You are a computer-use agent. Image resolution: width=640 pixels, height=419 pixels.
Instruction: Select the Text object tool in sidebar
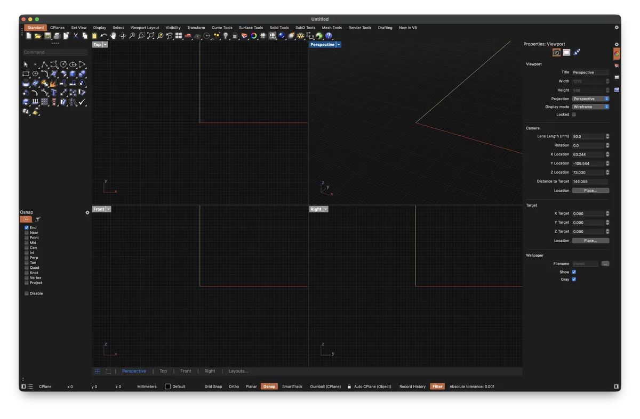click(x=54, y=93)
